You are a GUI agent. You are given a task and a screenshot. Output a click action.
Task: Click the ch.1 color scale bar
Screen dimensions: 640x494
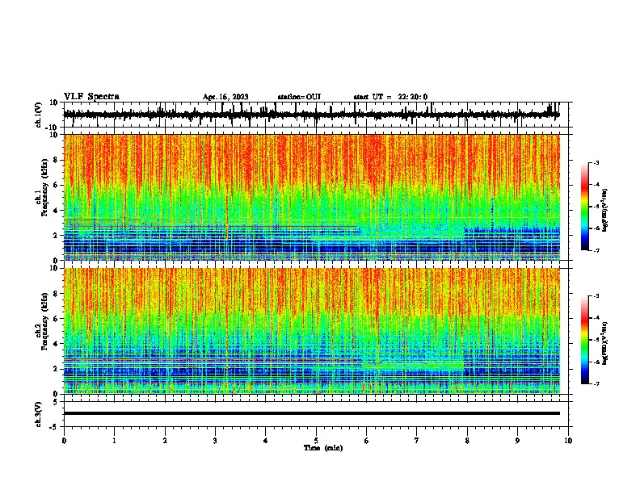click(x=584, y=207)
